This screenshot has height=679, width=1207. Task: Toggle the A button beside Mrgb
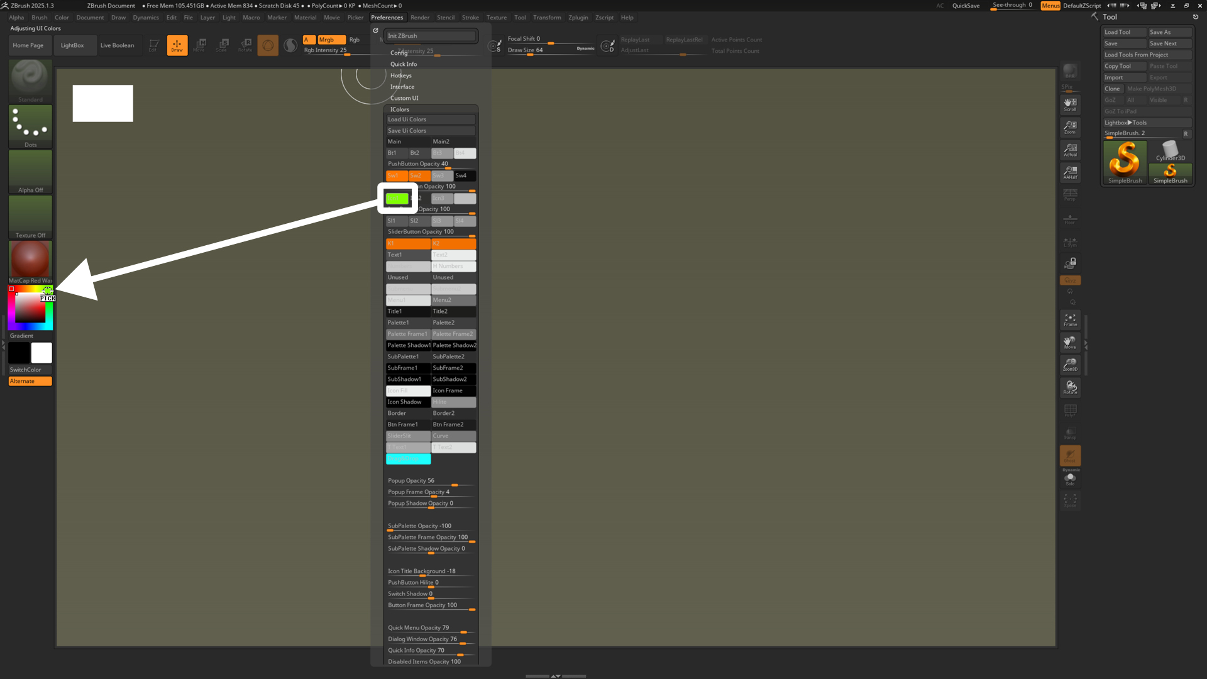309,40
